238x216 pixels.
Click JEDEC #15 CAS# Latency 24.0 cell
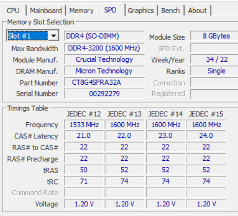coord(206,136)
